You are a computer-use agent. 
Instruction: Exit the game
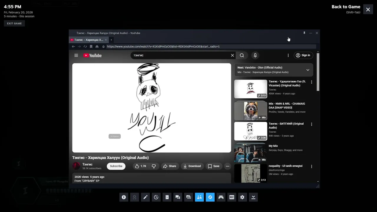(x=14, y=24)
